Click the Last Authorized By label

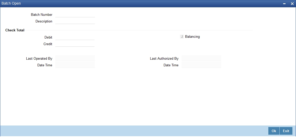(164, 58)
